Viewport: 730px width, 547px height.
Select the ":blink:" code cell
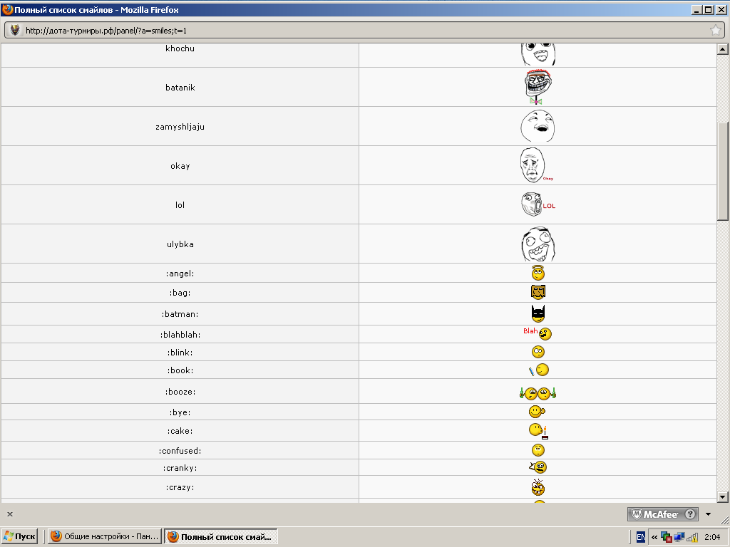180,352
